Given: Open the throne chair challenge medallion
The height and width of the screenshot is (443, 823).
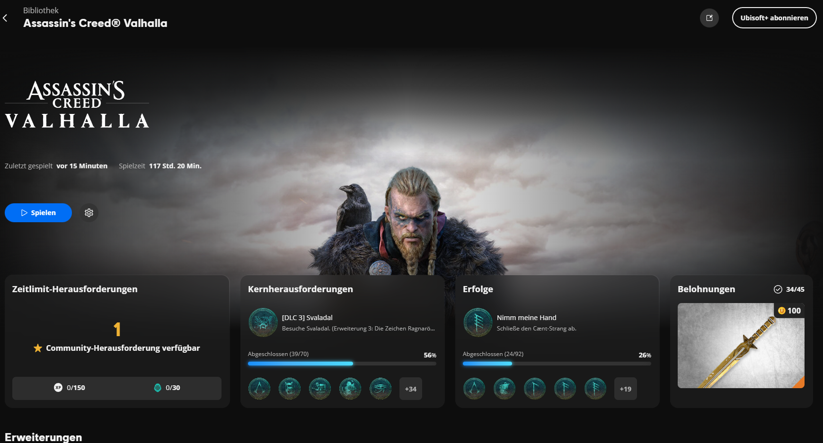Looking at the screenshot, I should click(x=289, y=388).
